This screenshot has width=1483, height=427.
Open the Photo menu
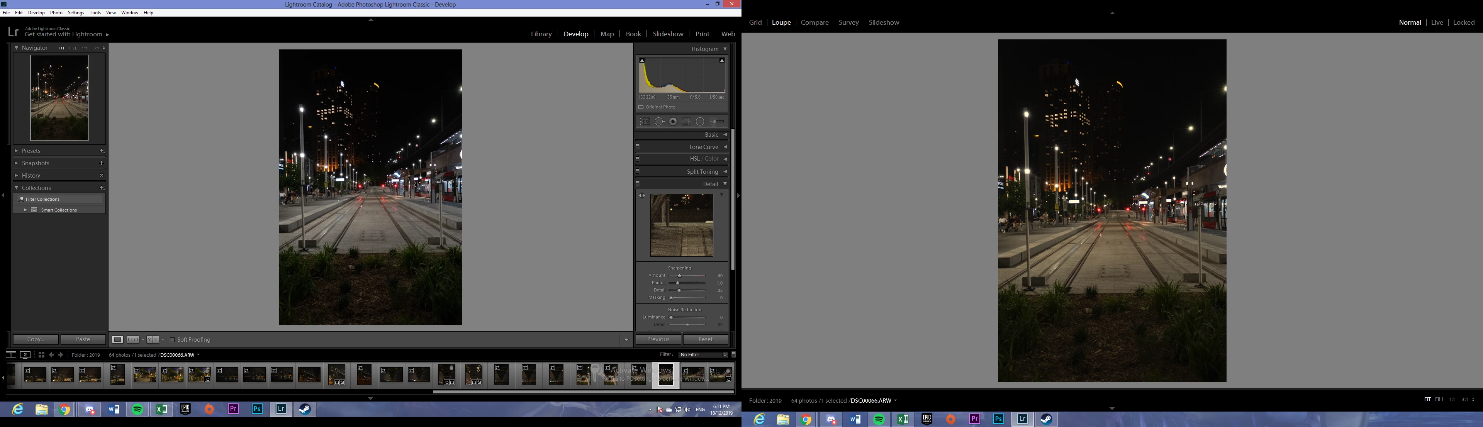[x=56, y=13]
